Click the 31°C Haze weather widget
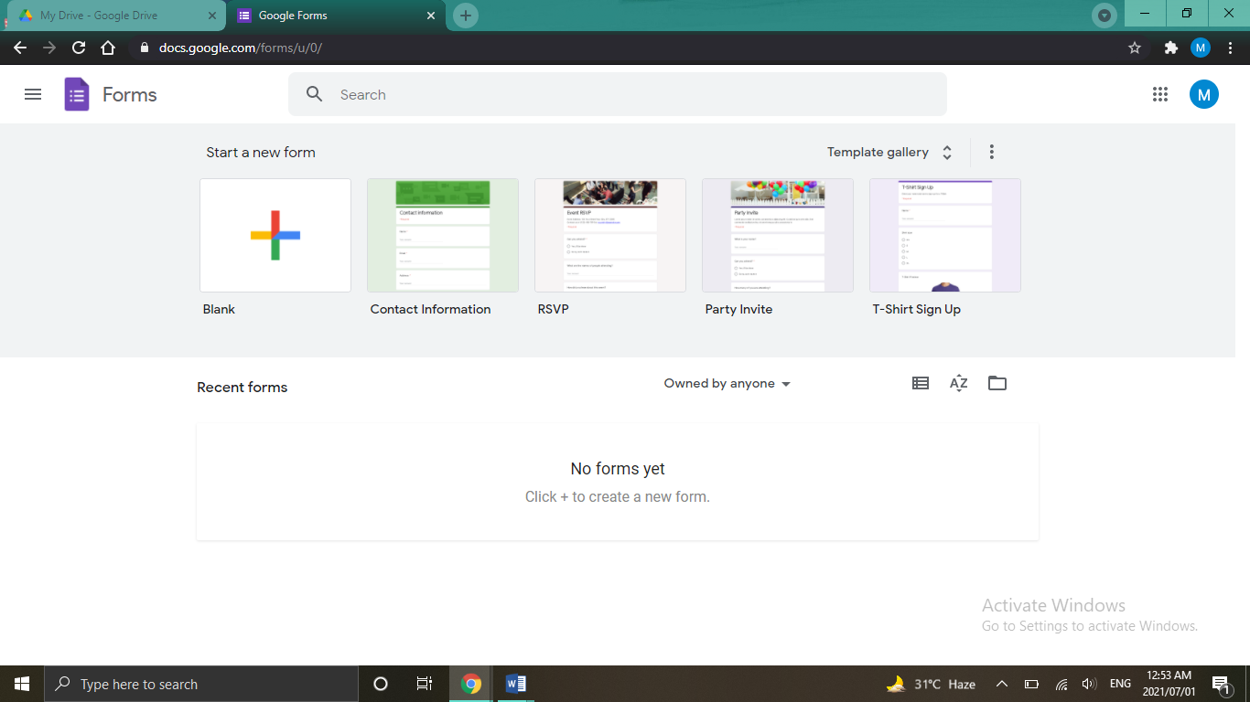Viewport: 1250px width, 702px height. point(931,684)
